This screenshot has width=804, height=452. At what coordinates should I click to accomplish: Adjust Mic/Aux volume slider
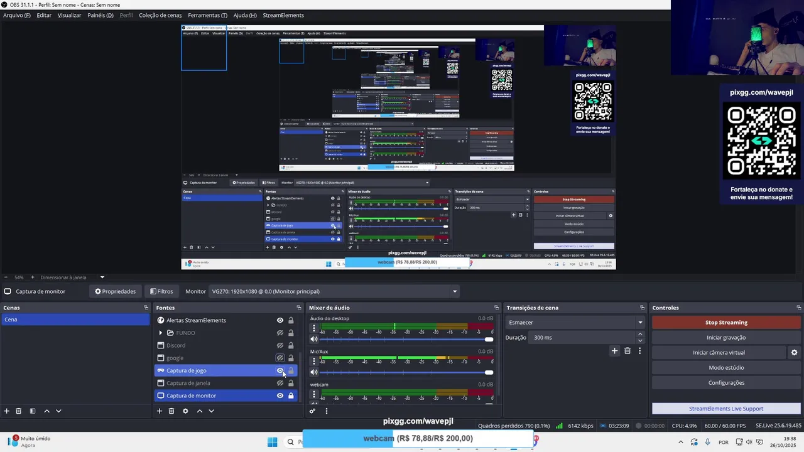tap(406, 372)
